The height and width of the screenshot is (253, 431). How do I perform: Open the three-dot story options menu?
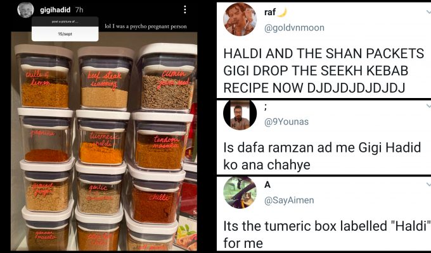click(x=185, y=9)
